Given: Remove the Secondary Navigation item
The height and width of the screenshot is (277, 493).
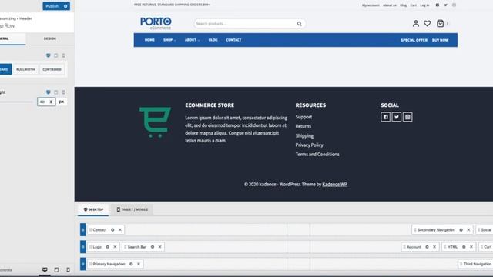Looking at the screenshot, I should click(x=468, y=230).
